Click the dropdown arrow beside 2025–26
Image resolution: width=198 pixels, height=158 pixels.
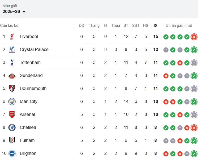click(24, 12)
